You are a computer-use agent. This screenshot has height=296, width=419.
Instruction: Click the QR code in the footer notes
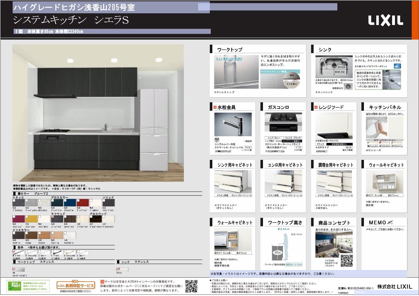[x=191, y=286]
